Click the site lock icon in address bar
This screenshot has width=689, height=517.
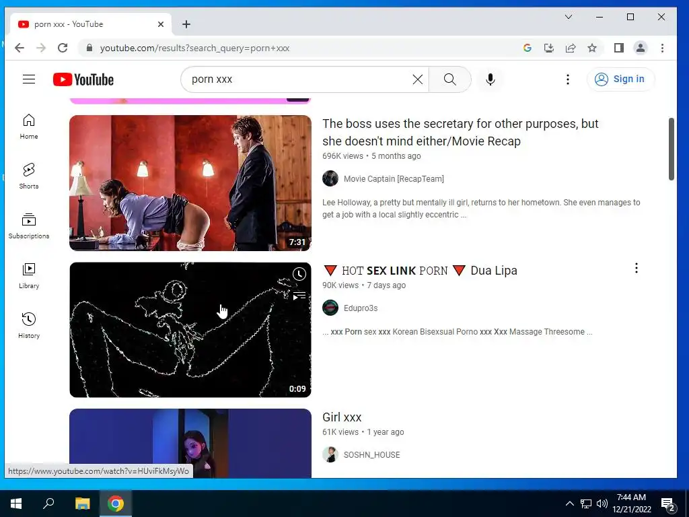click(x=89, y=48)
